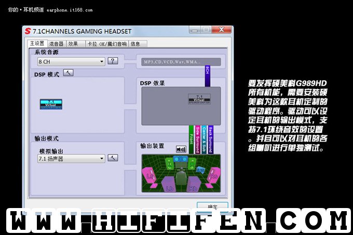Click the pink Side Surround channel bar
353x235 pixels.
coord(197,140)
